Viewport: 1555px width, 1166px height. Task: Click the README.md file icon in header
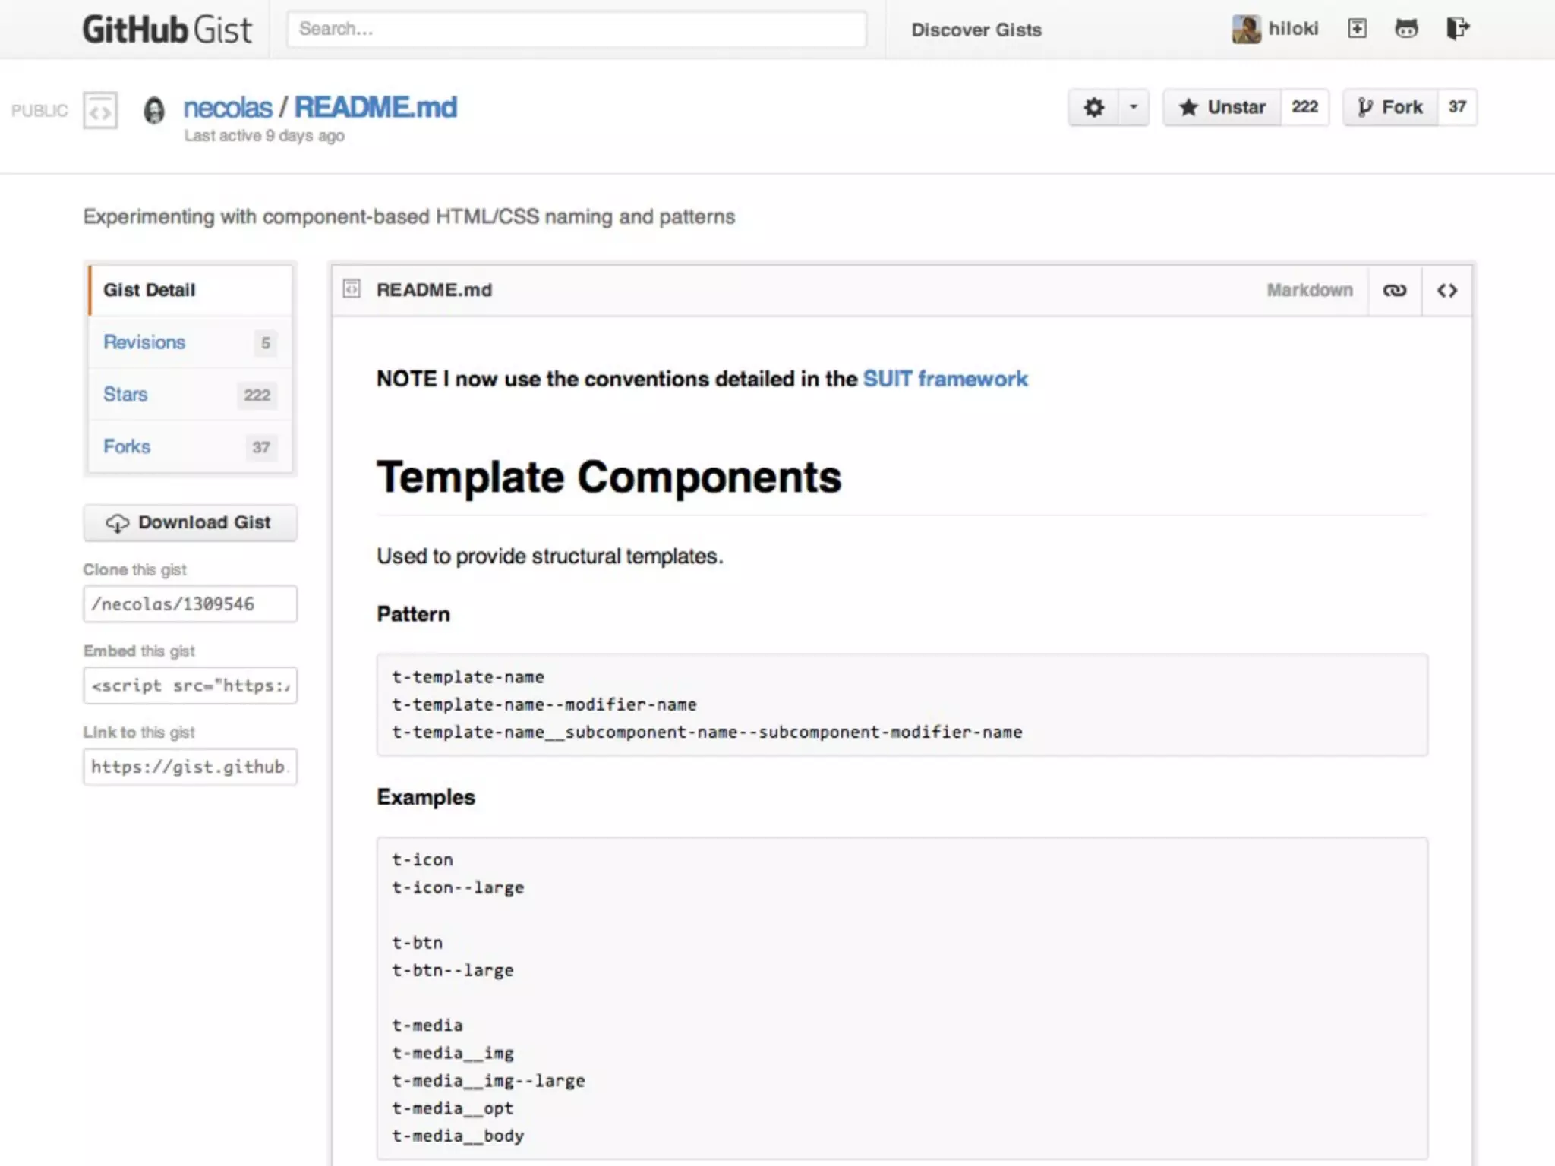click(352, 289)
